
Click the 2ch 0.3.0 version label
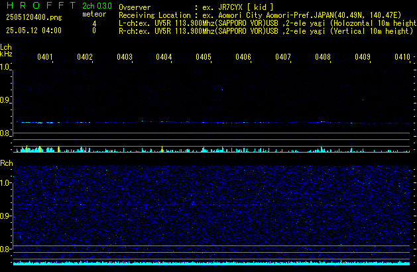click(x=97, y=6)
